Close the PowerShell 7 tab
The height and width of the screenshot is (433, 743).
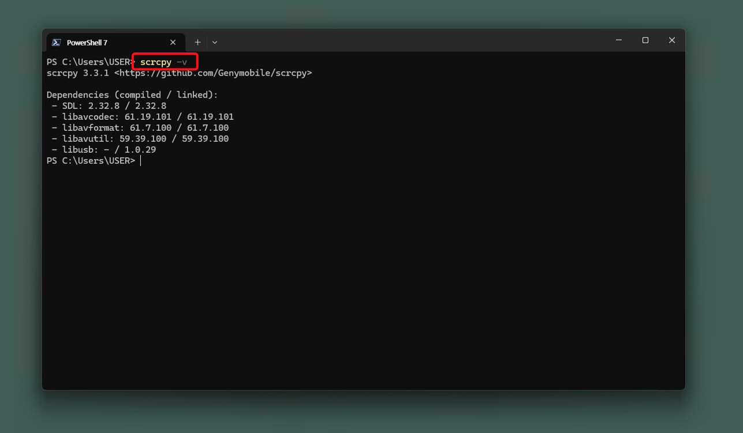(x=173, y=42)
